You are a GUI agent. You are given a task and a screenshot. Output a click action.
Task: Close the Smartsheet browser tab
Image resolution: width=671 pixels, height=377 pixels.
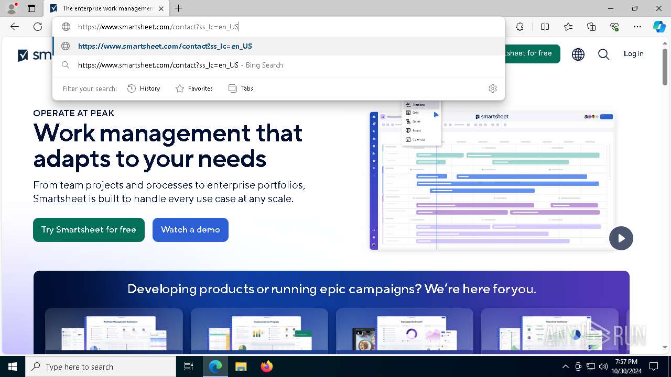(x=161, y=8)
